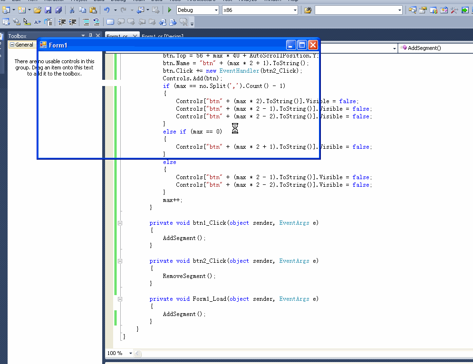Click the EventHandler(btn2_Click) code line
Image resolution: width=473 pixels, height=364 pixels.
232,71
